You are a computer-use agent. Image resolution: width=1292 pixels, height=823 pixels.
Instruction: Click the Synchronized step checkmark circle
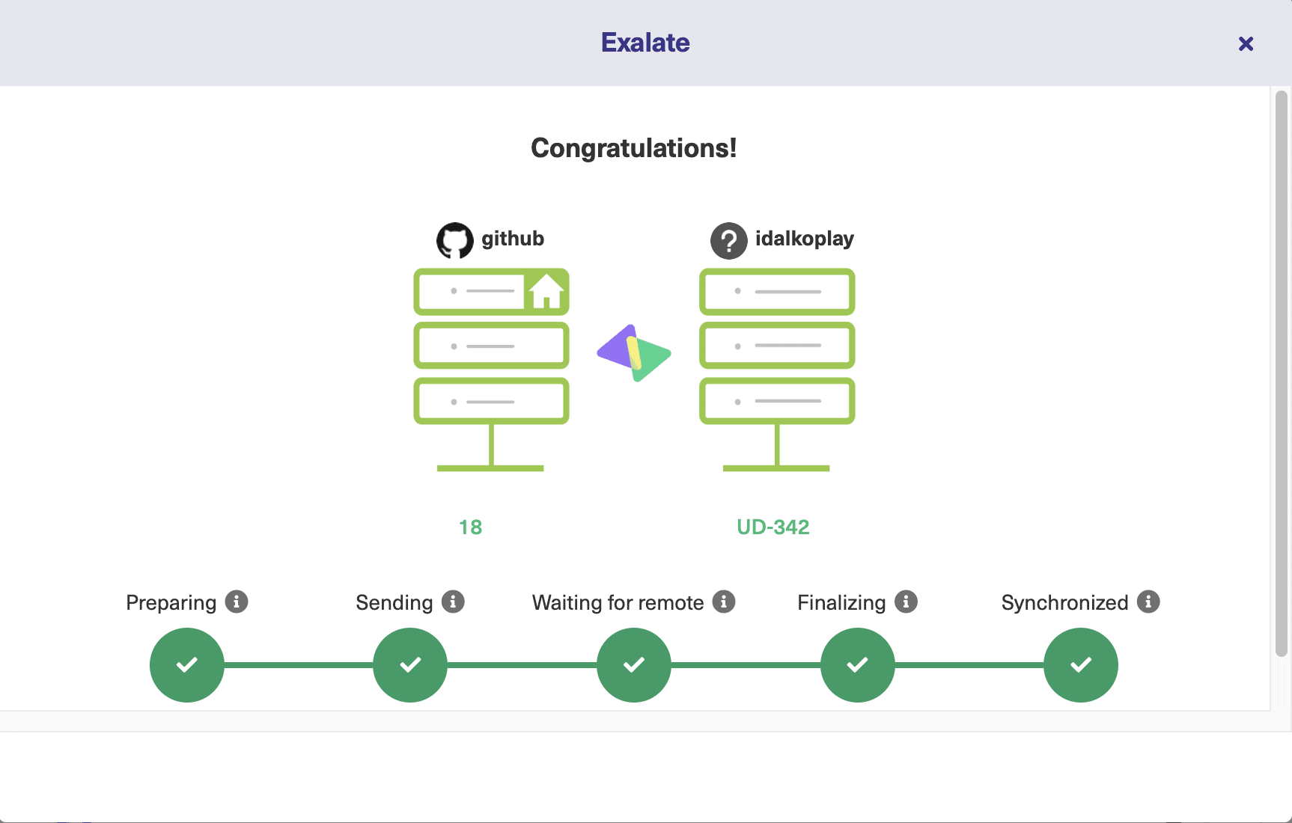pos(1081,664)
